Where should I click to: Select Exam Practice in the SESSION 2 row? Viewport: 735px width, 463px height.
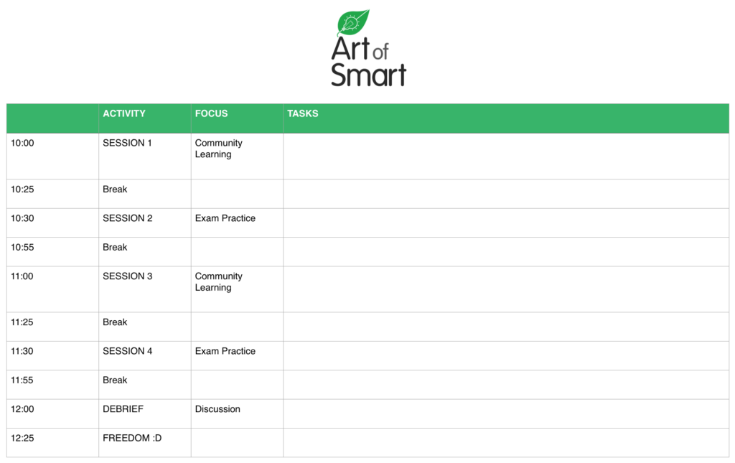(x=225, y=219)
